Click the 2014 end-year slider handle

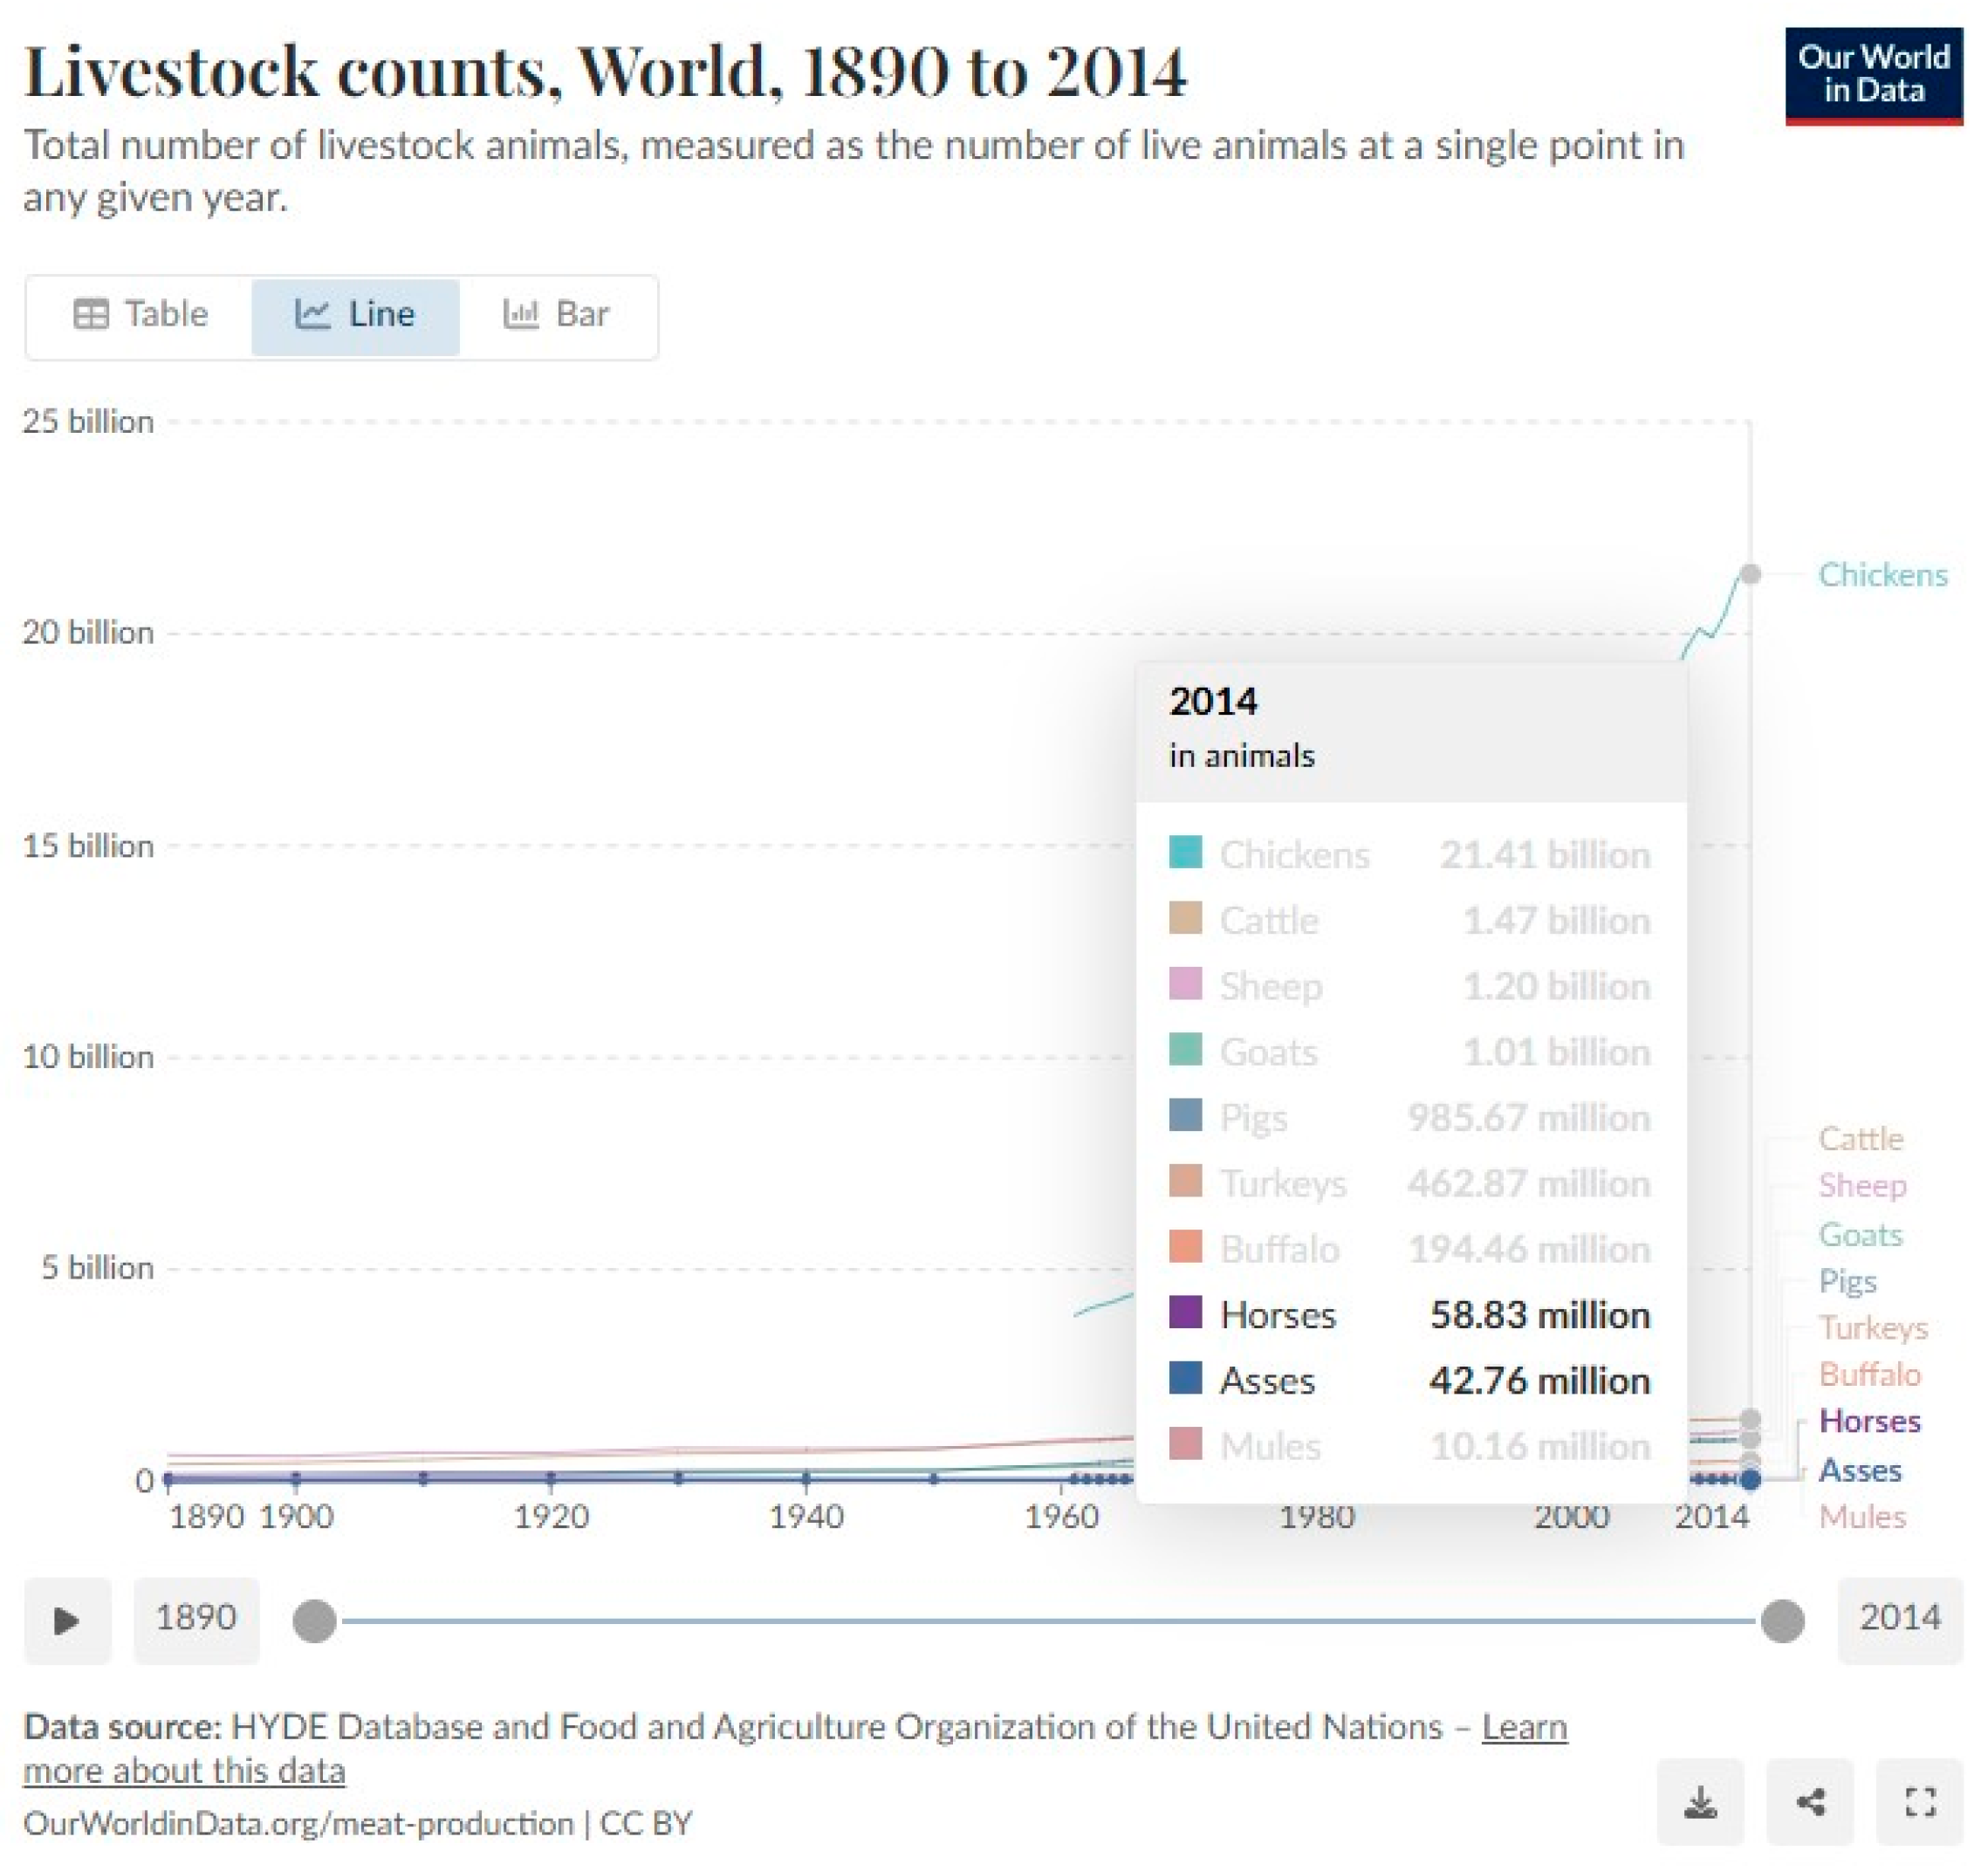tap(1781, 1621)
